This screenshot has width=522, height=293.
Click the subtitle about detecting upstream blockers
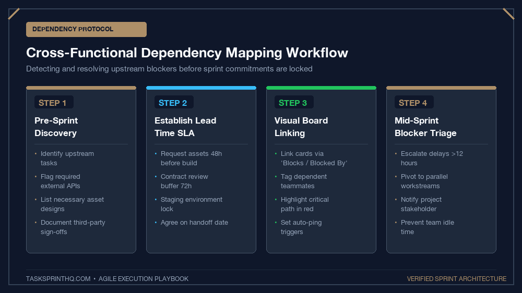point(169,69)
